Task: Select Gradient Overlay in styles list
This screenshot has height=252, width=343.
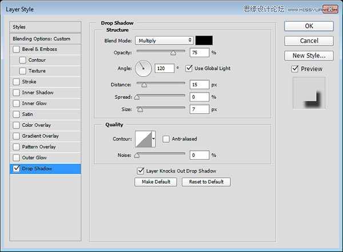Action: click(x=40, y=136)
